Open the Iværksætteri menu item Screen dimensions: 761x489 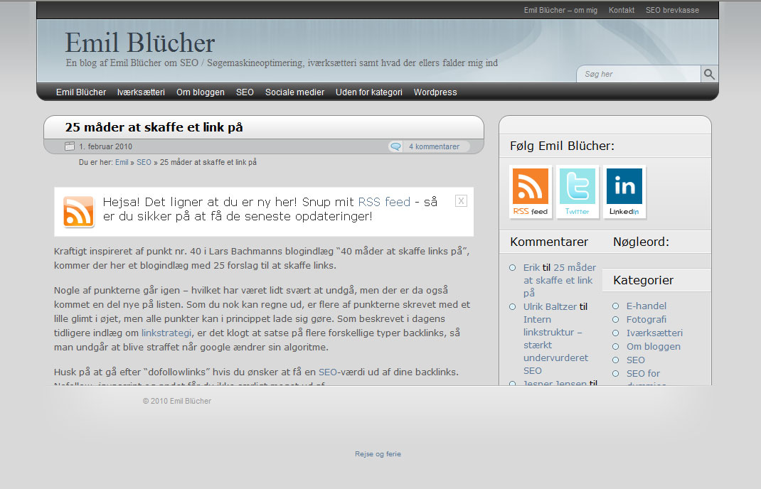(141, 92)
